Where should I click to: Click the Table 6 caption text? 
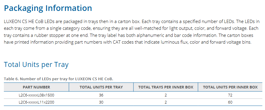tap(59, 79)
